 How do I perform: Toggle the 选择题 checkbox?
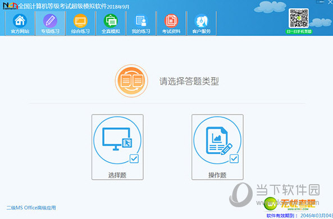[x=134, y=158]
